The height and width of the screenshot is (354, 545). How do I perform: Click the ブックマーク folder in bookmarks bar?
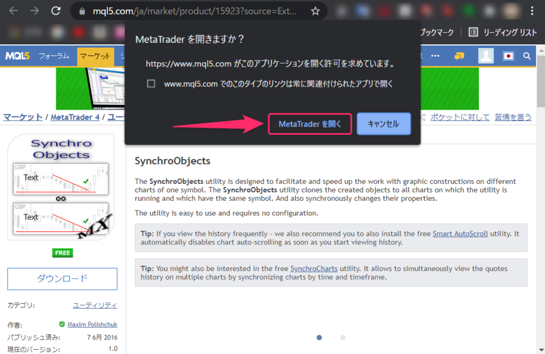437,32
